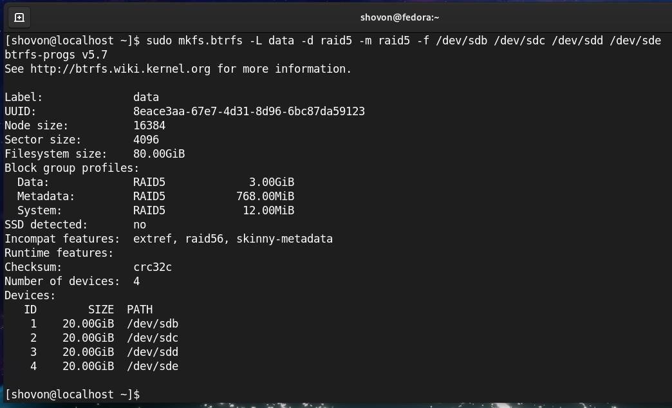Click the Filesystem size value 80.00GiB
Viewport: 672px width, 408px height.
159,154
